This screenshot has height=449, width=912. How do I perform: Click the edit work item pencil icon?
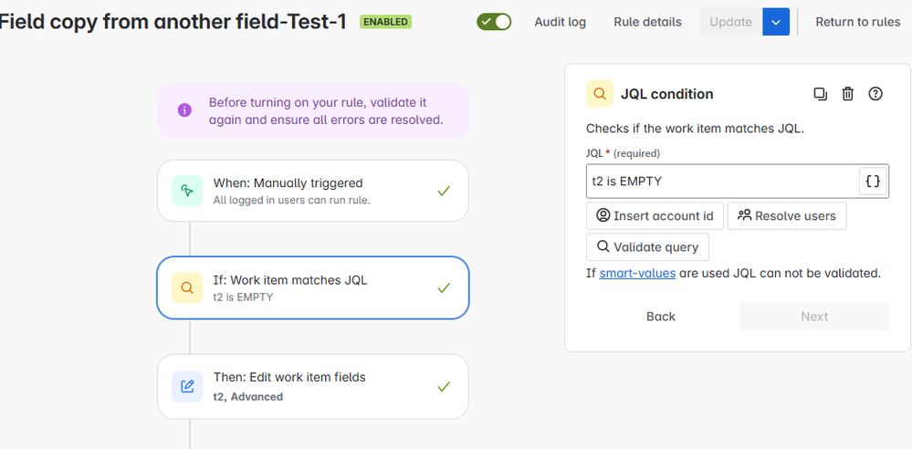click(187, 386)
